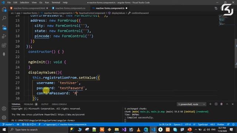Open the VLC icon in the taskbar
Screen dimensions: 237x133
click(x=138, y=130)
